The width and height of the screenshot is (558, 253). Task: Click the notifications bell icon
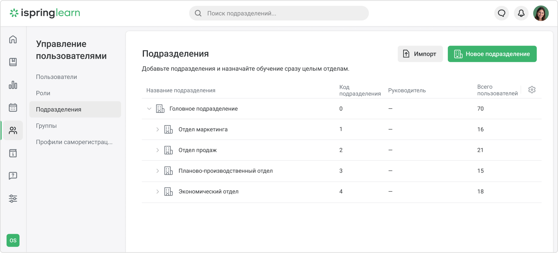(521, 13)
